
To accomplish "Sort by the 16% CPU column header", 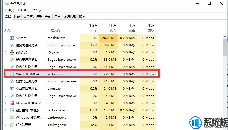I will point(90,28).
